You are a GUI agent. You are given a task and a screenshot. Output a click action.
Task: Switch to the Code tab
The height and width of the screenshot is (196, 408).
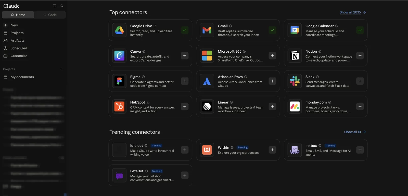click(x=50, y=15)
